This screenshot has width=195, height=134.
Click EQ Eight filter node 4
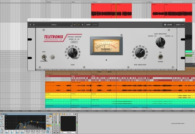37,122
